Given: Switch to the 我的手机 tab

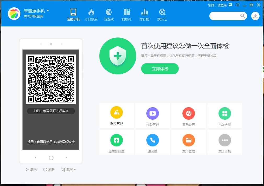Looking at the screenshot, I should pos(73,15).
